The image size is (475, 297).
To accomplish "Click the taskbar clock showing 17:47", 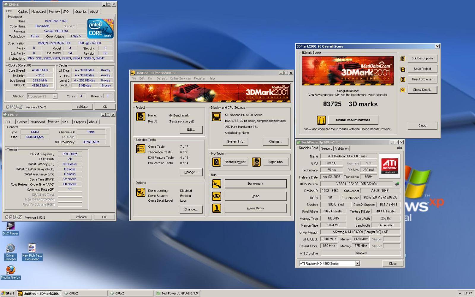I will click(x=468, y=293).
